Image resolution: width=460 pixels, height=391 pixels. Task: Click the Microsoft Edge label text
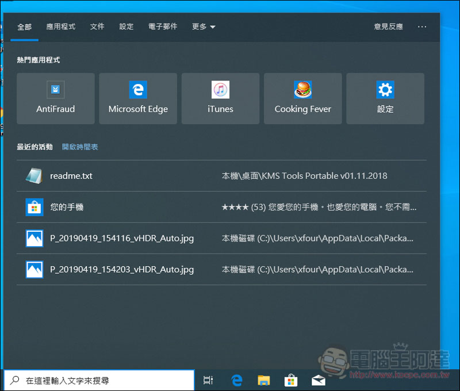point(138,109)
